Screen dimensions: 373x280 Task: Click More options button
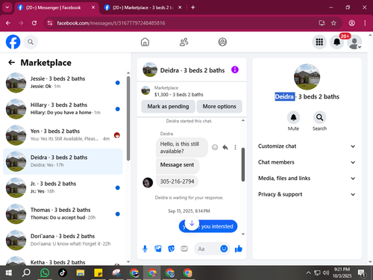219,106
